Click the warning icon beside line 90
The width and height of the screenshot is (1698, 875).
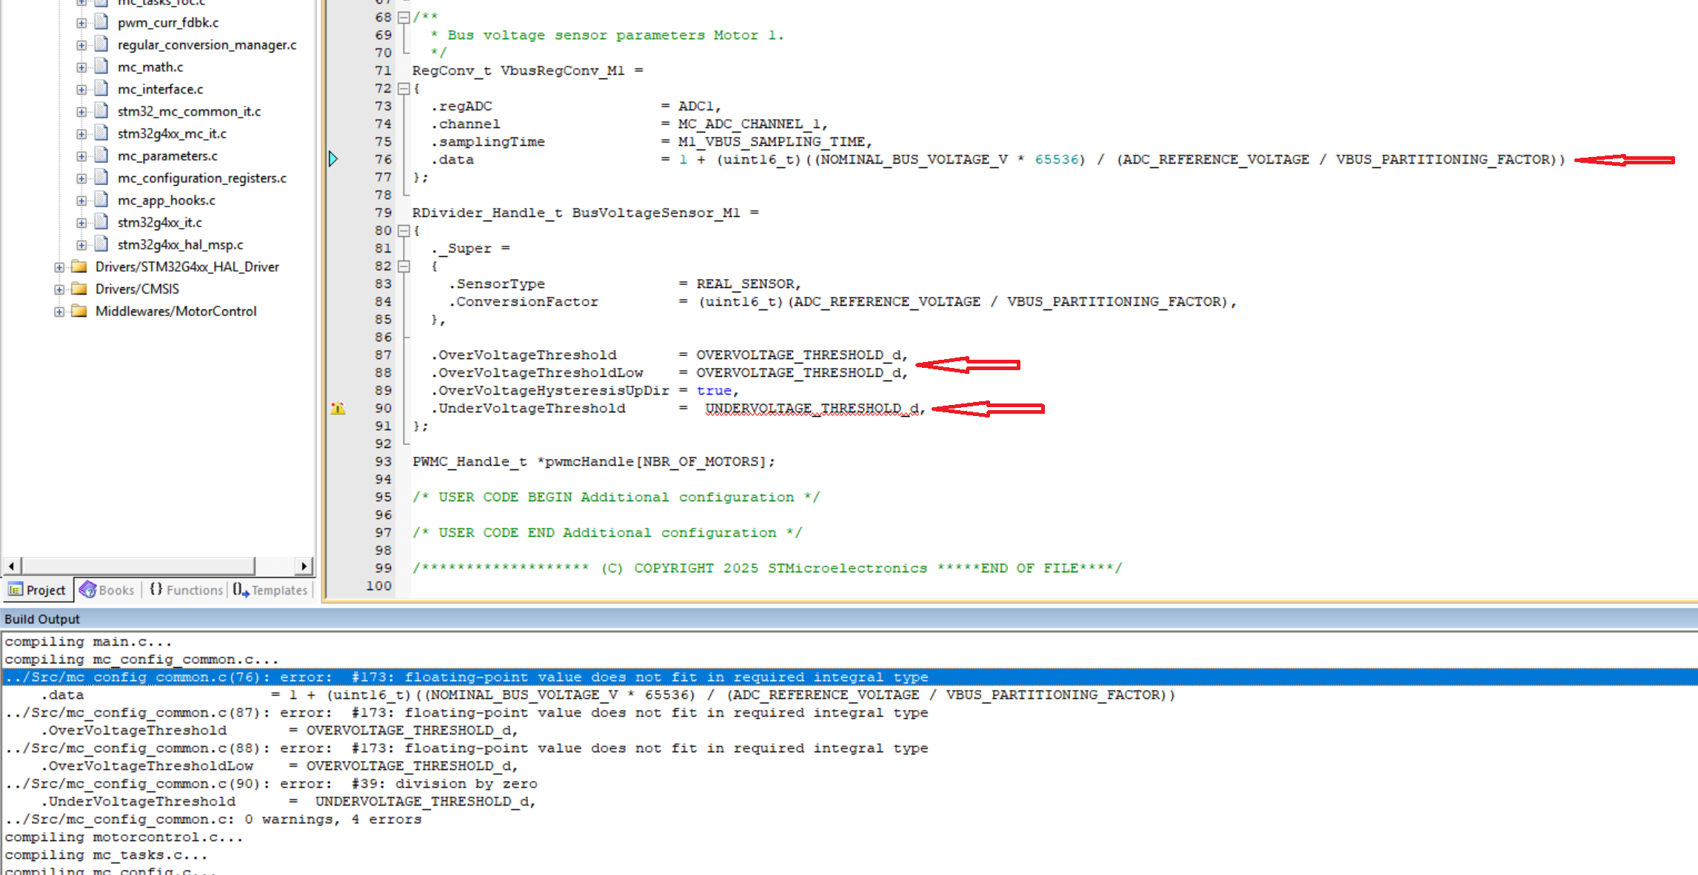(338, 408)
